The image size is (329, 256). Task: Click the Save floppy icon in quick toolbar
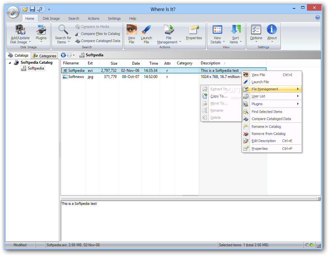32,9
